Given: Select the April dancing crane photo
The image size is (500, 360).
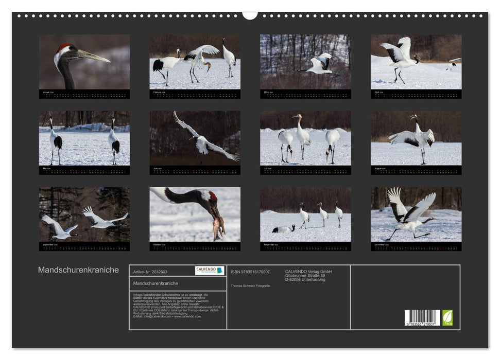Looking at the screenshot, I should click(416, 62).
